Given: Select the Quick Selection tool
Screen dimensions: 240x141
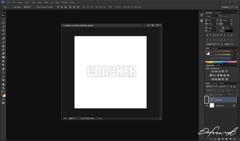Looking at the screenshot, I should coord(3,27).
